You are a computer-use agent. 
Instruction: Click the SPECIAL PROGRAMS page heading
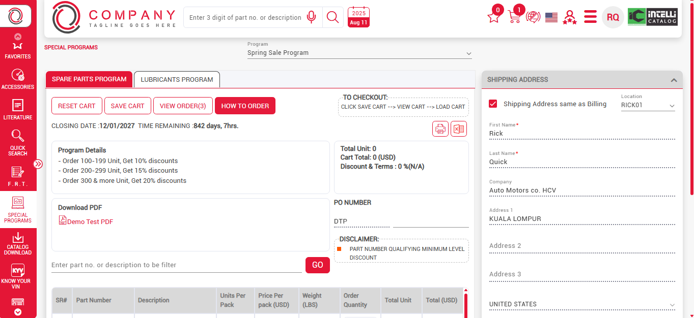click(x=71, y=47)
